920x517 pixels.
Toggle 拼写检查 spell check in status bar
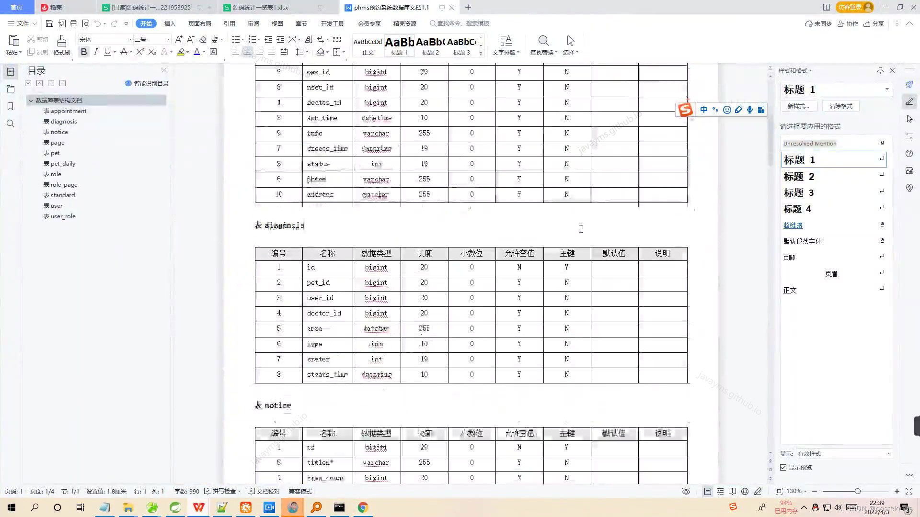tap(223, 491)
